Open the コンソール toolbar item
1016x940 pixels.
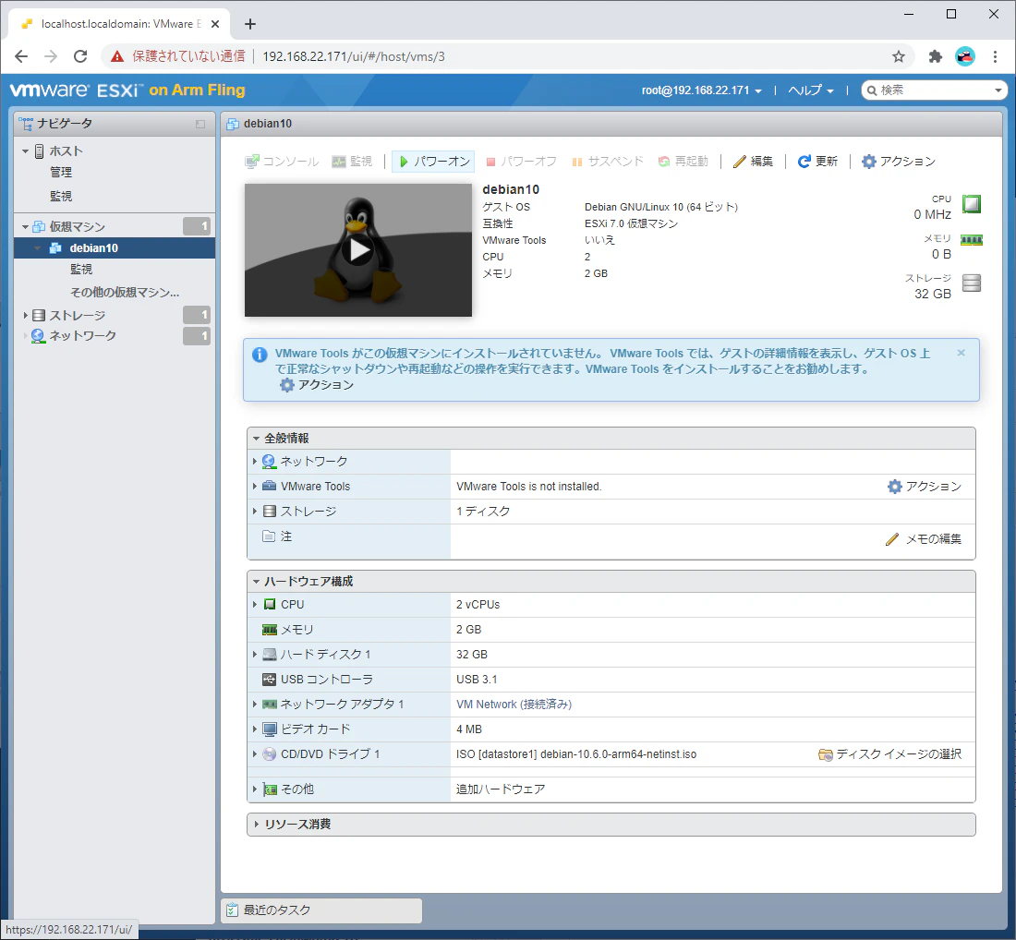pos(282,162)
